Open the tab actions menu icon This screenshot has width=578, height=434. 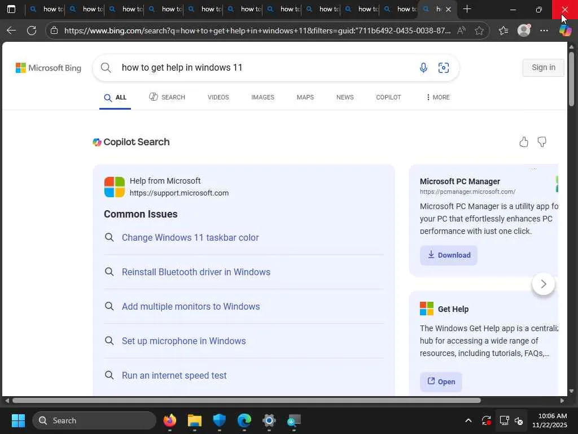[11, 9]
